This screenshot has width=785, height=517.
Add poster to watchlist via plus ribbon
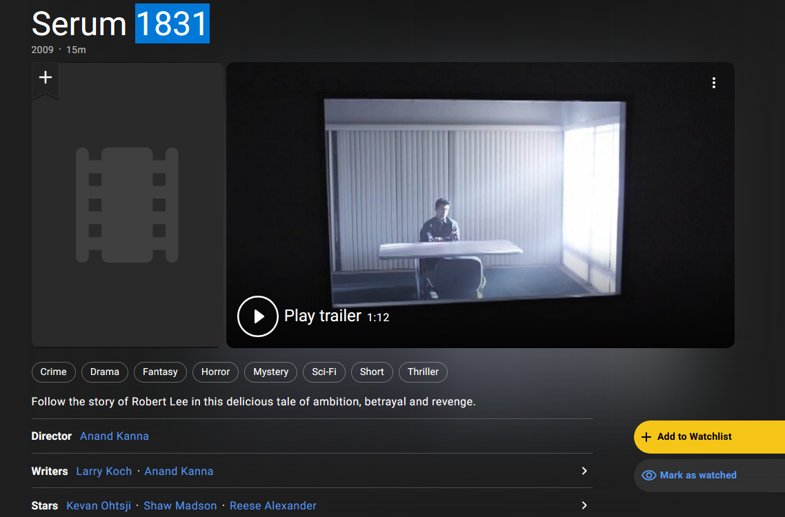(x=46, y=79)
